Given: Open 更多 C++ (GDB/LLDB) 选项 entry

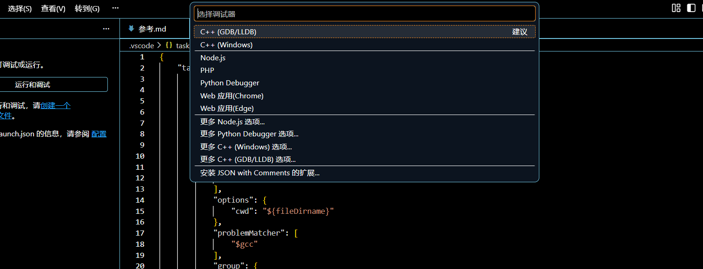Looking at the screenshot, I should pyautogui.click(x=365, y=159).
